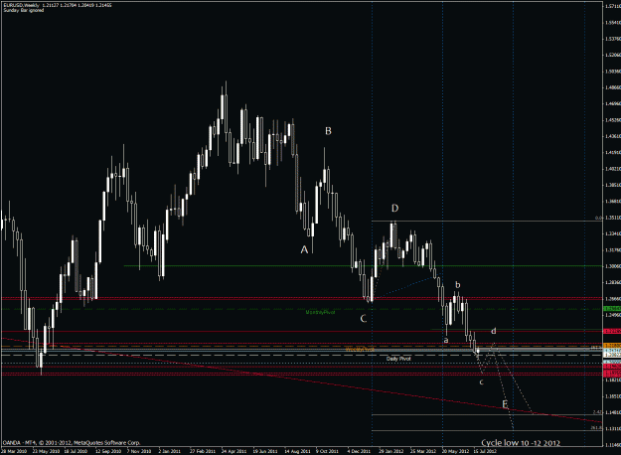Viewport: 621px width, 455px height.
Task: Click the '12 Sep 2010' date label
Action: click(109, 451)
